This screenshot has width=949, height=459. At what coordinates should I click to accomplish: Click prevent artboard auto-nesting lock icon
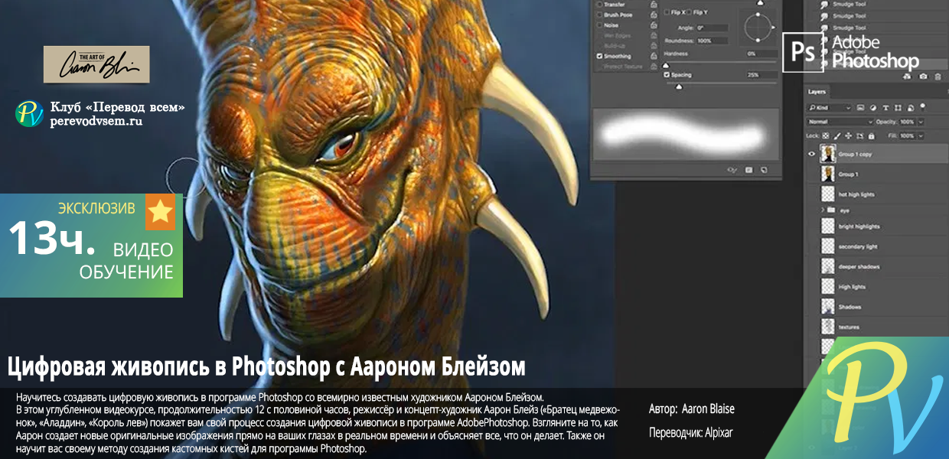tap(859, 135)
